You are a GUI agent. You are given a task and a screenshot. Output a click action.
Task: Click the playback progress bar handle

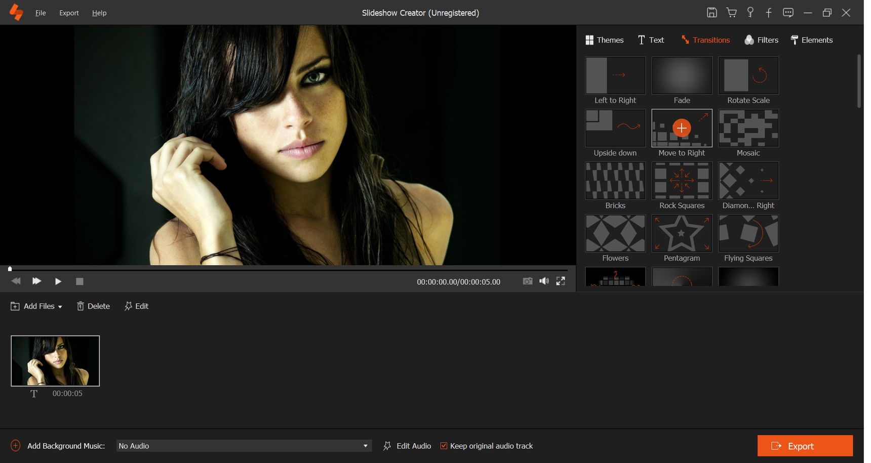(x=10, y=269)
